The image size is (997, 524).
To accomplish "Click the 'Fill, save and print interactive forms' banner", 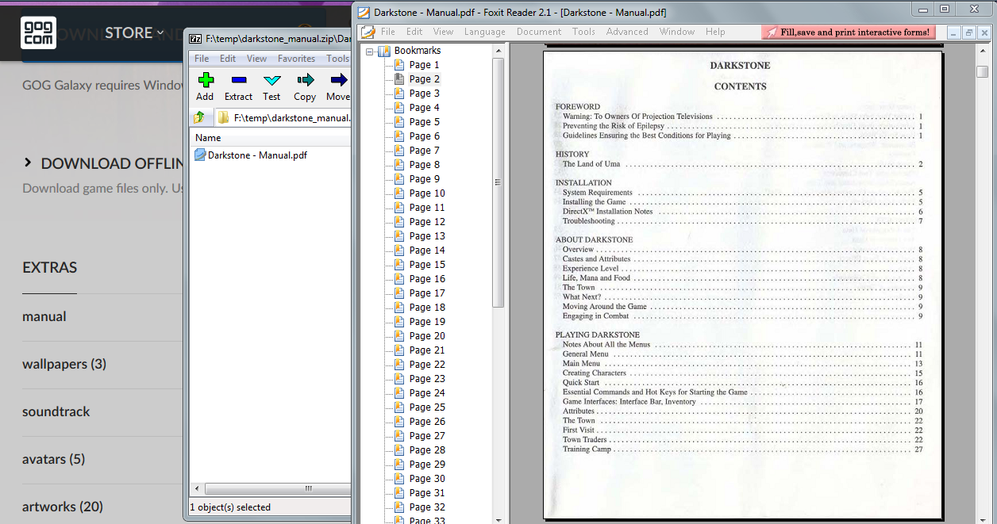I will [849, 33].
